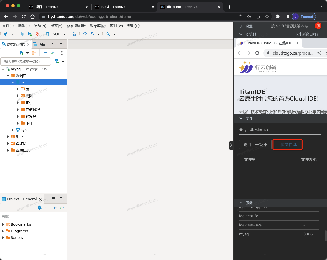Screen dimensions: 327x260
Task: Expand the sys database node
Action: (x=13, y=130)
